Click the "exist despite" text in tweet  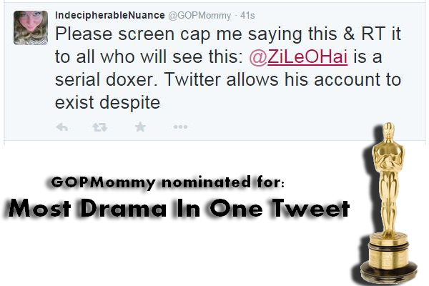(107, 100)
